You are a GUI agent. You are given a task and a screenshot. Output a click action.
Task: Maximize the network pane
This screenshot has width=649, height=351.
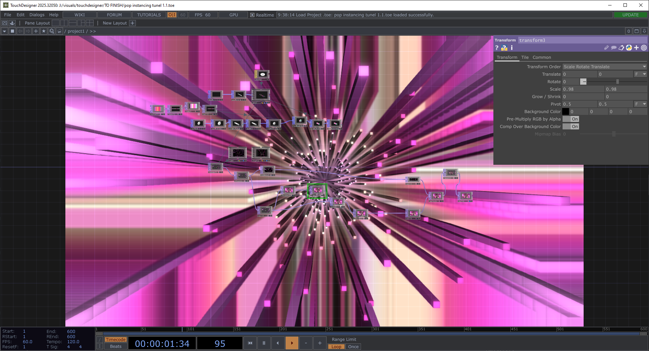[x=636, y=31]
